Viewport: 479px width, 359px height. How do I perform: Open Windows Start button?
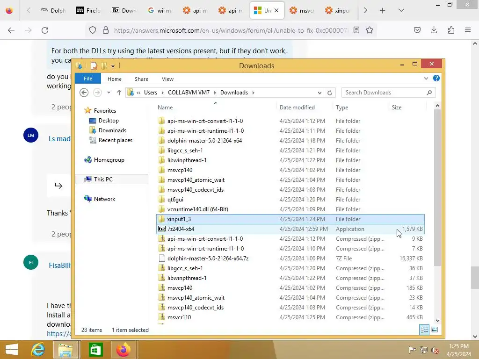12,350
